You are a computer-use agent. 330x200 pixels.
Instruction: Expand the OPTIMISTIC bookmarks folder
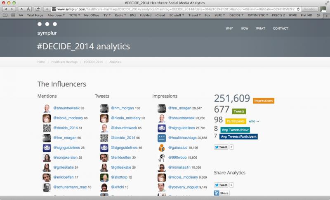pyautogui.click(x=258, y=15)
